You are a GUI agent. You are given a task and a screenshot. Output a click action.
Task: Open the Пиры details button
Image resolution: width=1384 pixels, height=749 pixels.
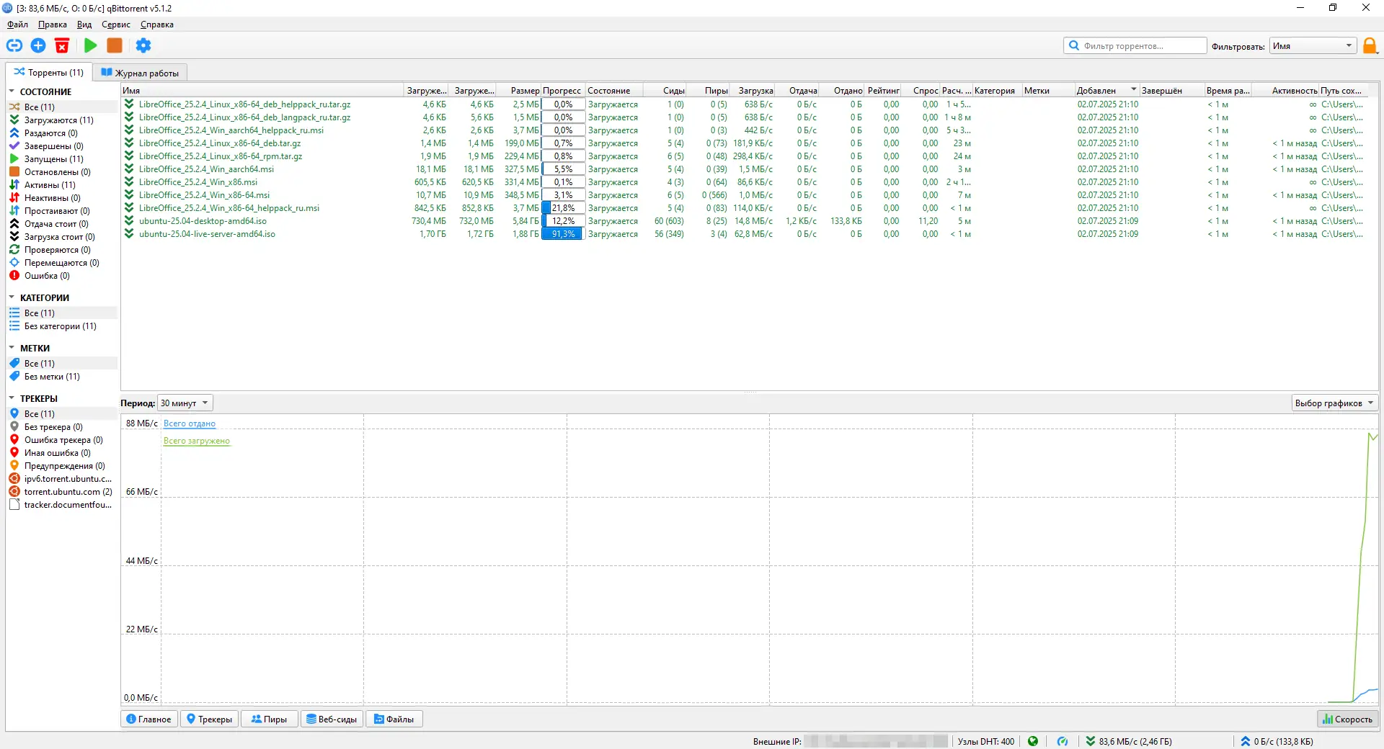click(269, 719)
